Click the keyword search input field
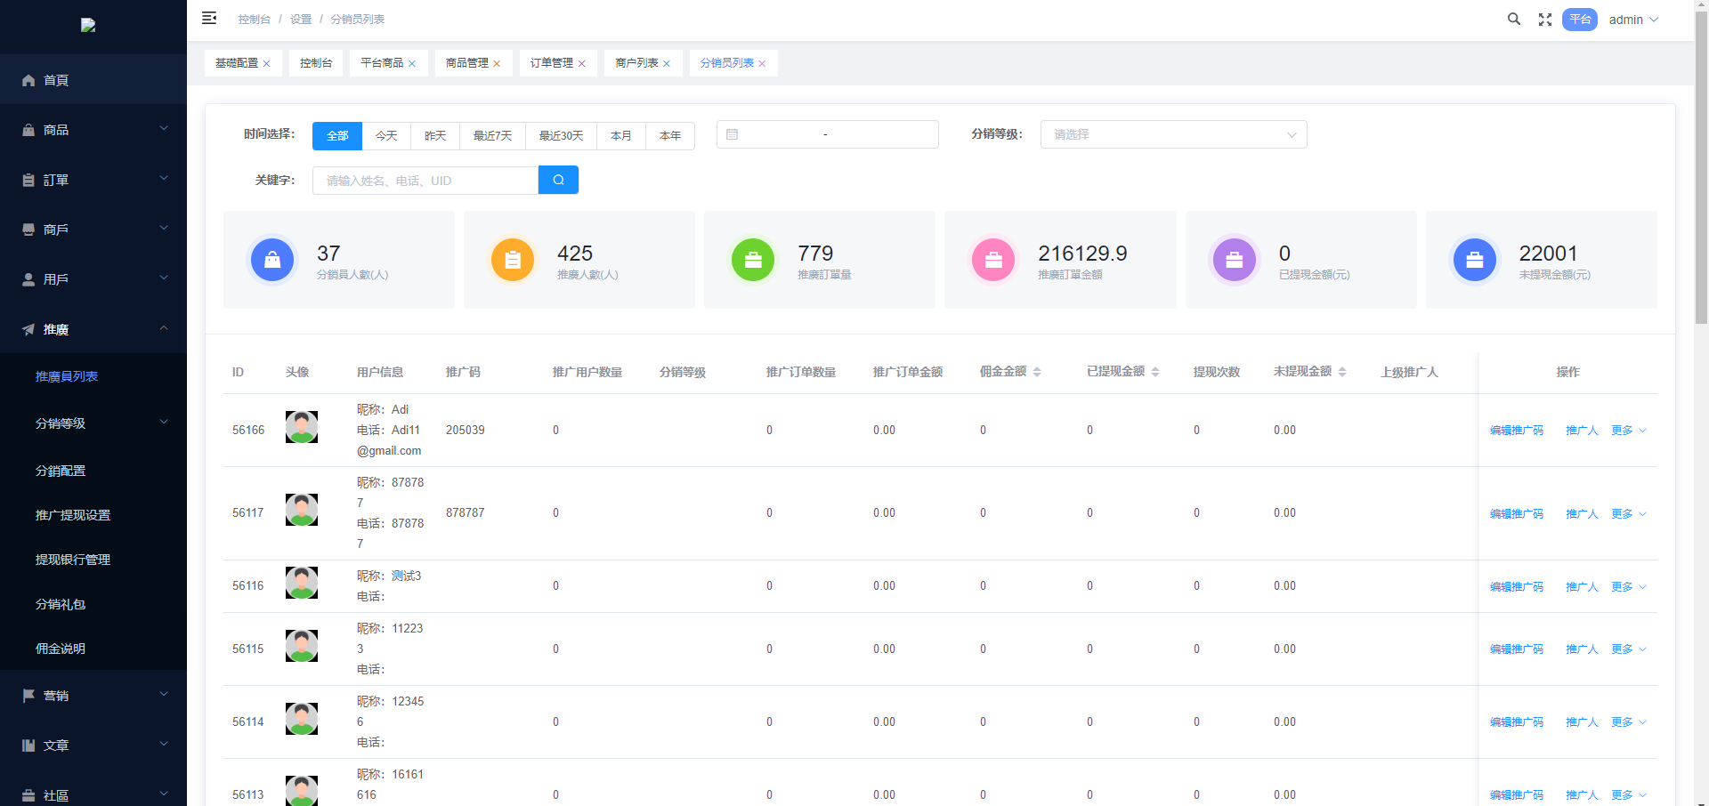Image resolution: width=1709 pixels, height=806 pixels. pyautogui.click(x=425, y=181)
